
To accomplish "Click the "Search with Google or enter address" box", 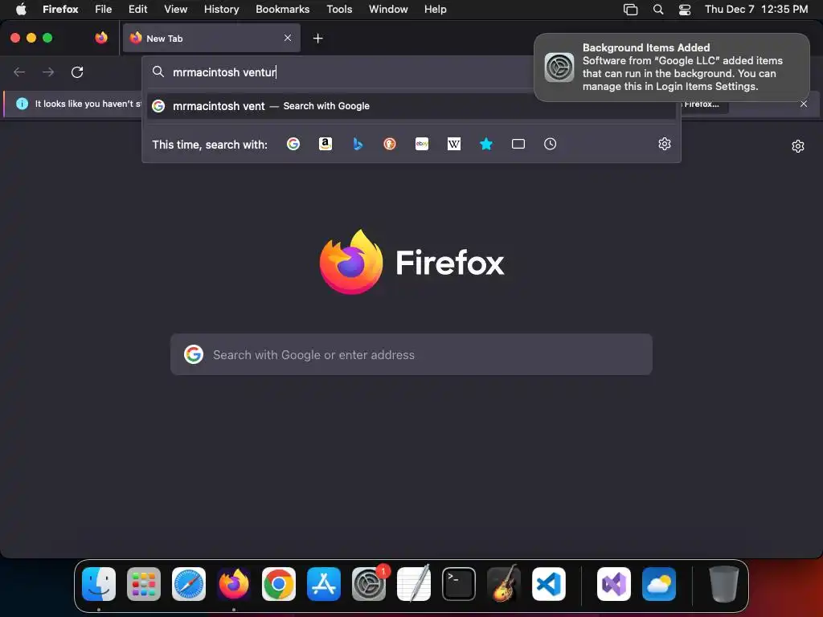I will click(x=411, y=354).
